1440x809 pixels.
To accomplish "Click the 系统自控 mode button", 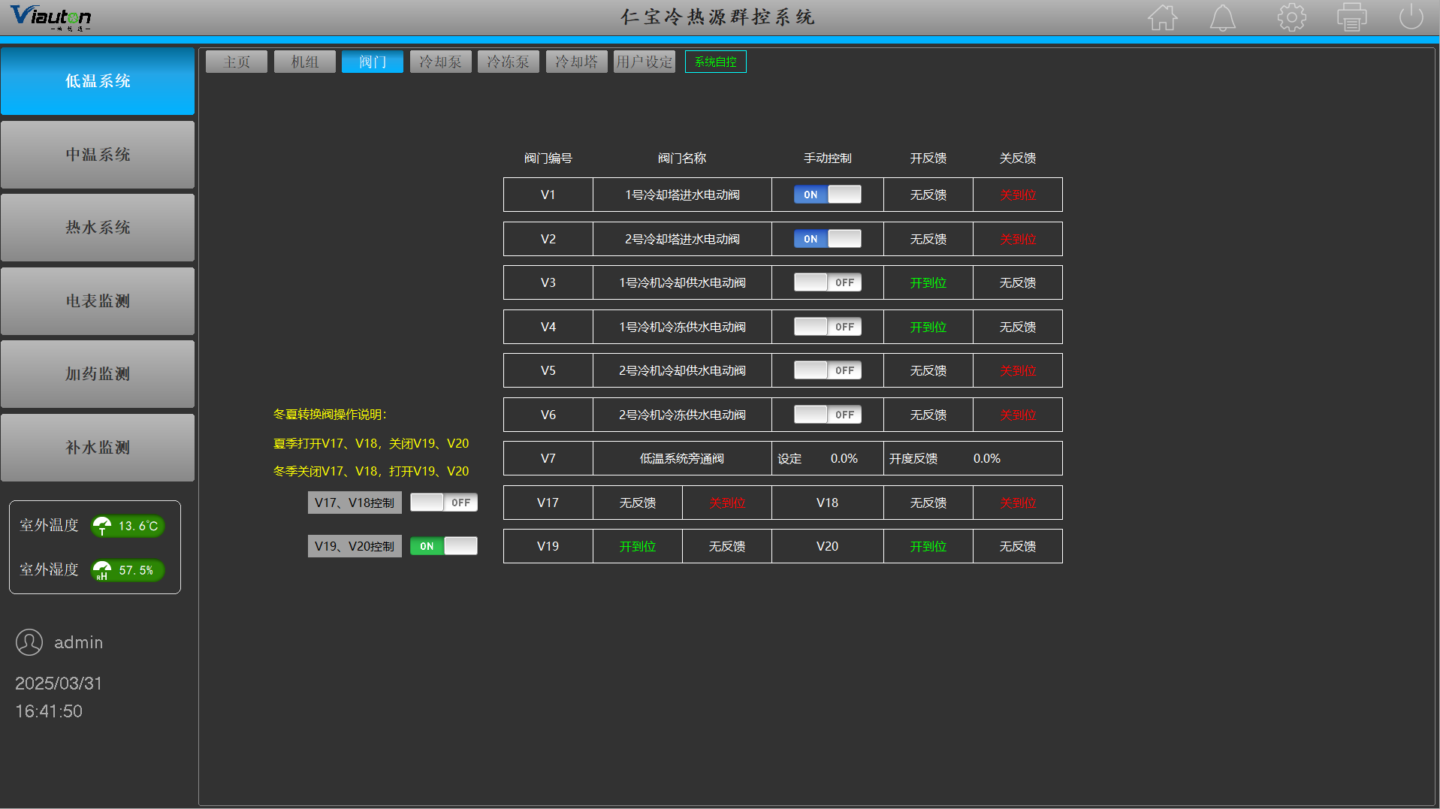I will 715,62.
